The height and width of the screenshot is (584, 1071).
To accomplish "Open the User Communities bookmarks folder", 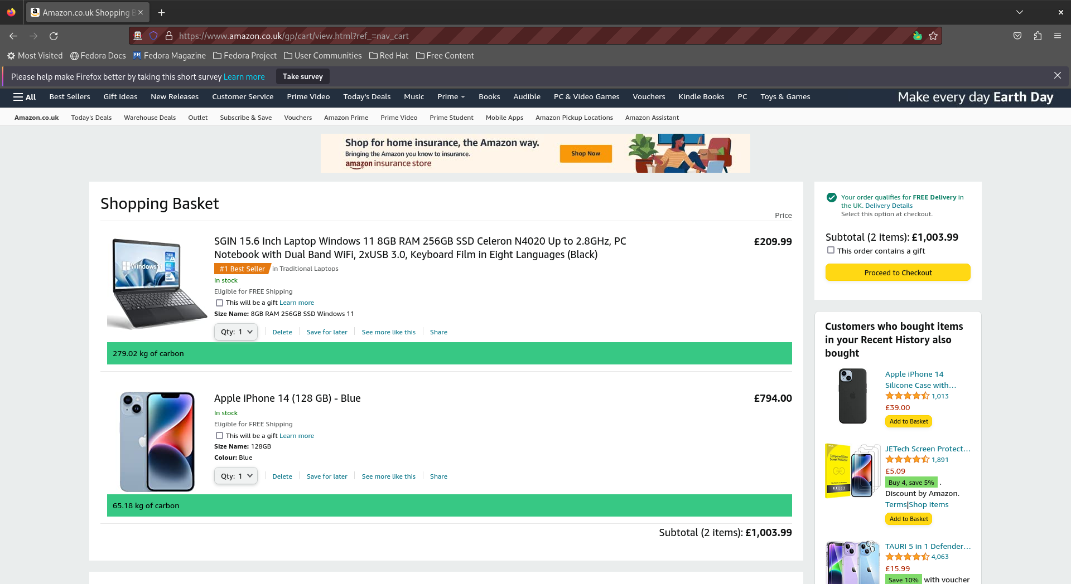I will coord(322,56).
